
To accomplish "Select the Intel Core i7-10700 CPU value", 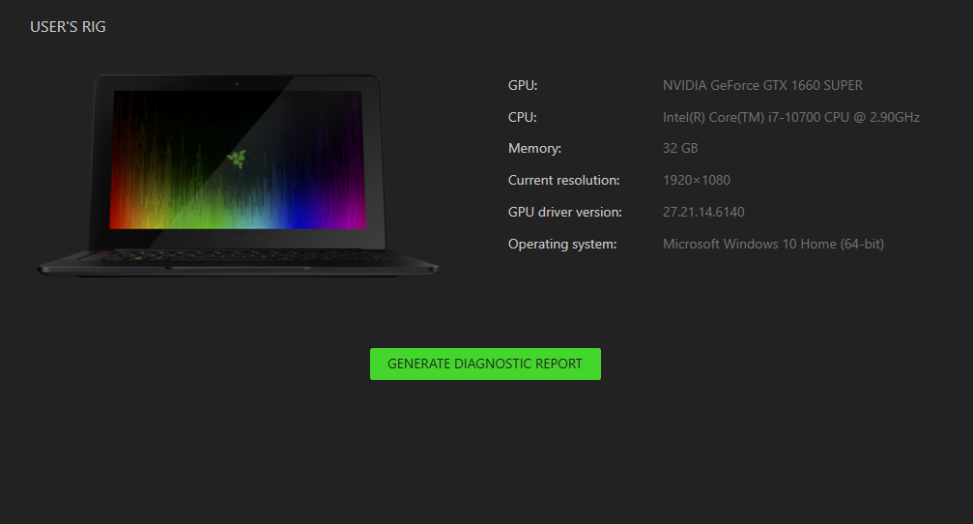I will (x=790, y=117).
